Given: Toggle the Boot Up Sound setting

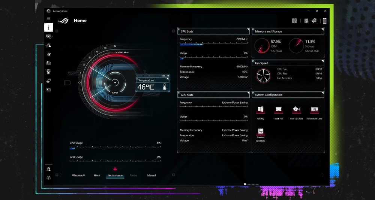Looking at the screenshot, I should [x=296, y=110].
